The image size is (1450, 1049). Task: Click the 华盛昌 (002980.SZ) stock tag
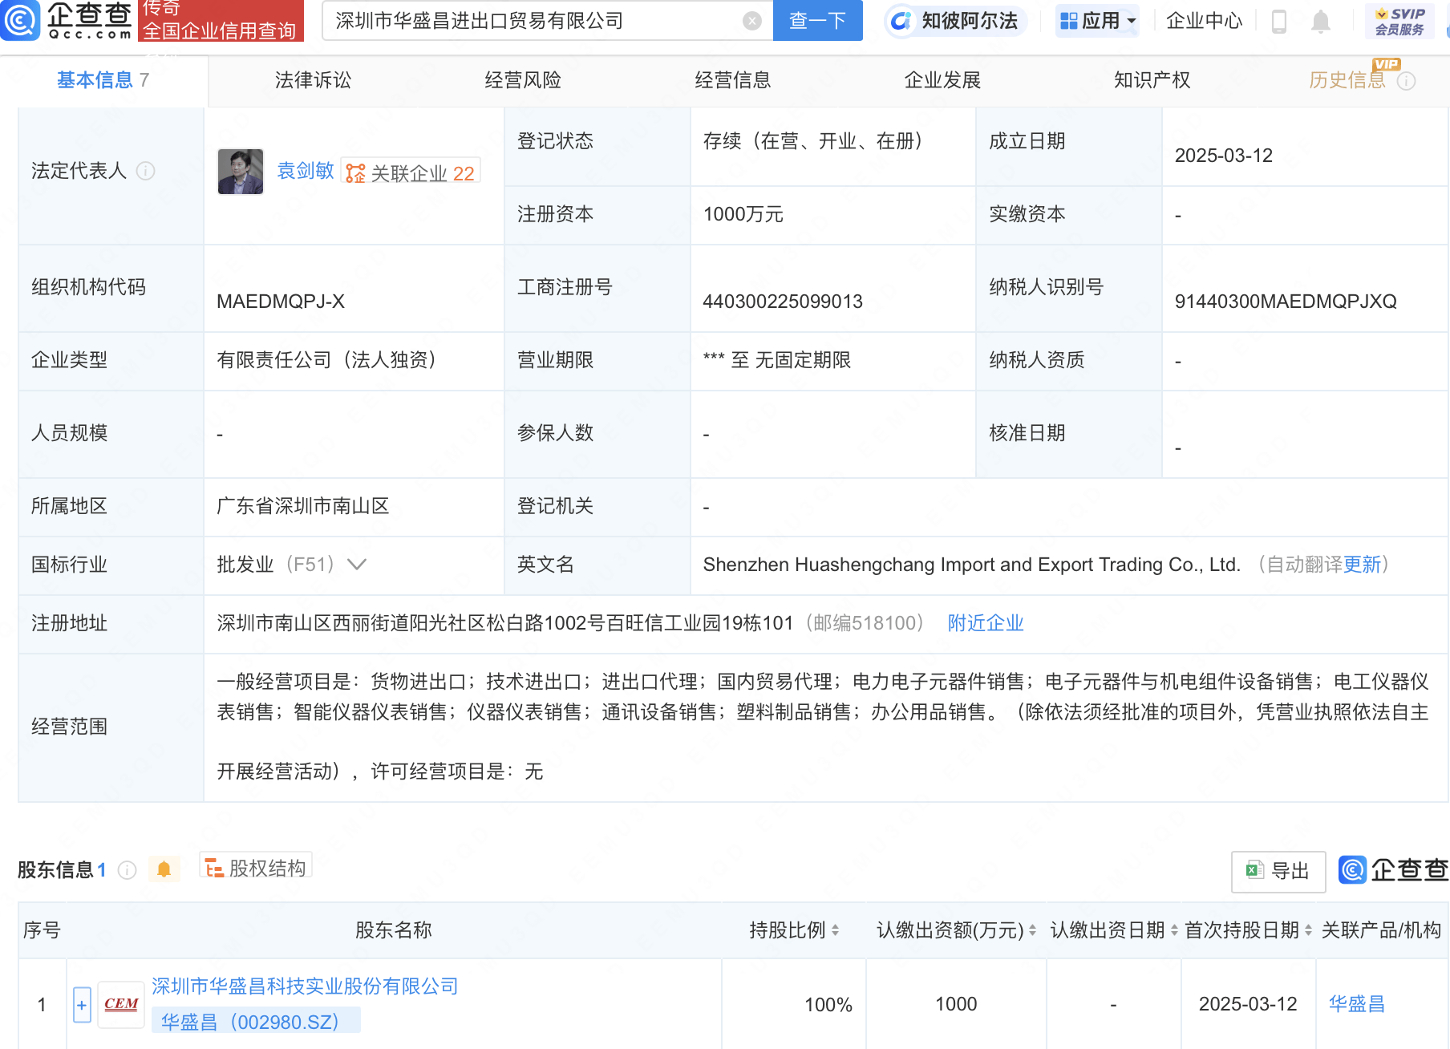click(x=256, y=1022)
